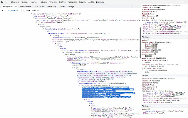Viewport: 188px width, 118px height.
Task: Click the refresh component tree icon
Action: point(2,10)
